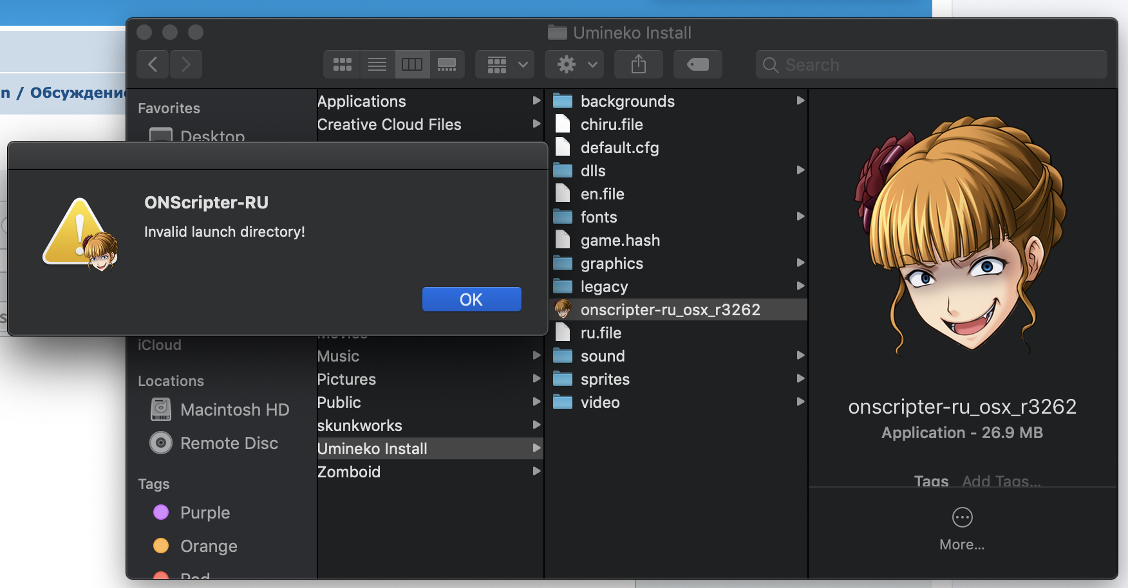
Task: Focus the Finder Search field
Action: click(x=931, y=64)
